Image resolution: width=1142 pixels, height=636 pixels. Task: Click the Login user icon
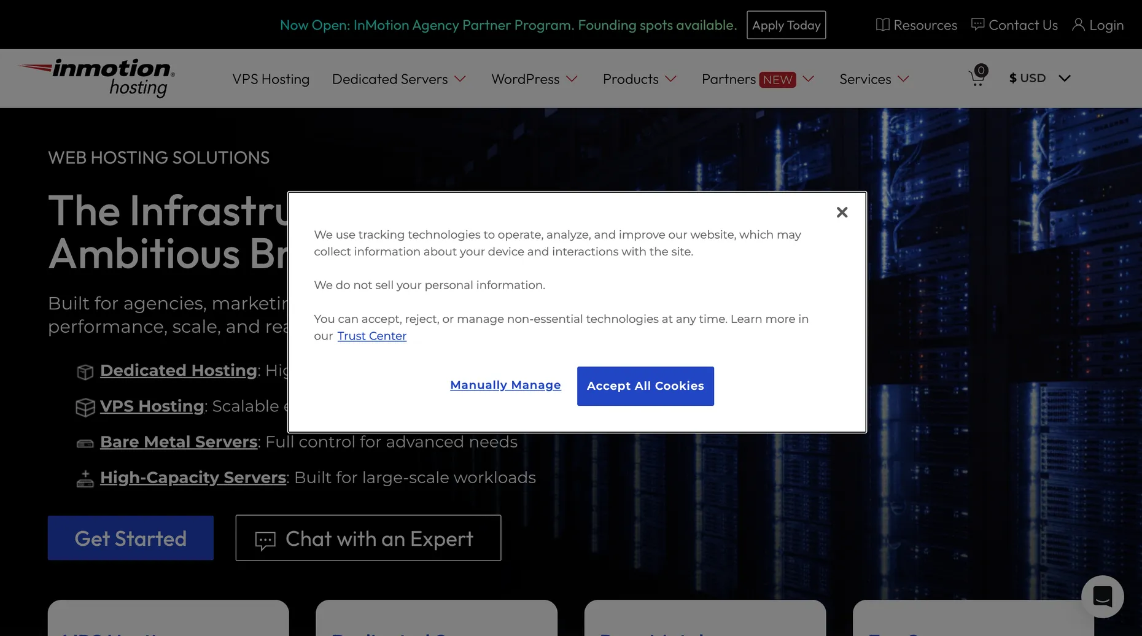[1078, 25]
